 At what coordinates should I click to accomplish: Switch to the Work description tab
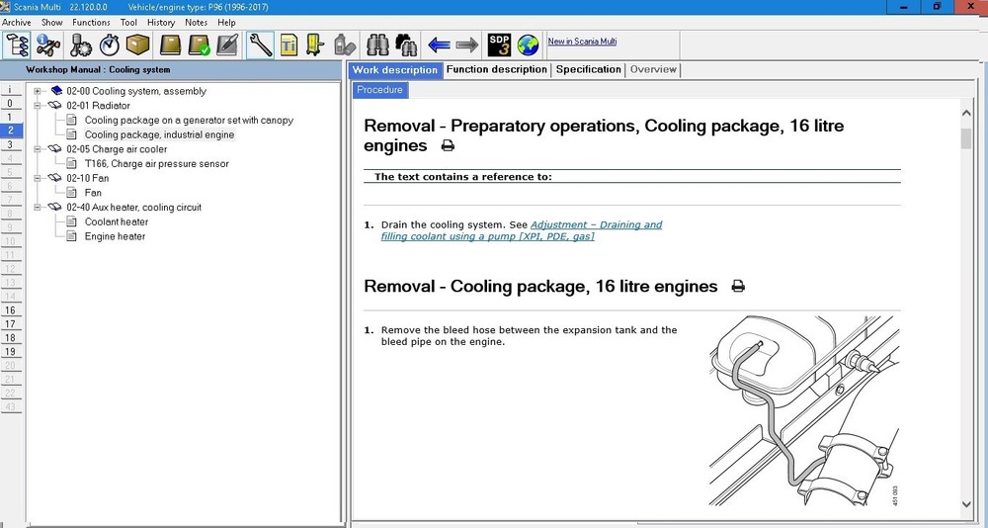click(395, 70)
